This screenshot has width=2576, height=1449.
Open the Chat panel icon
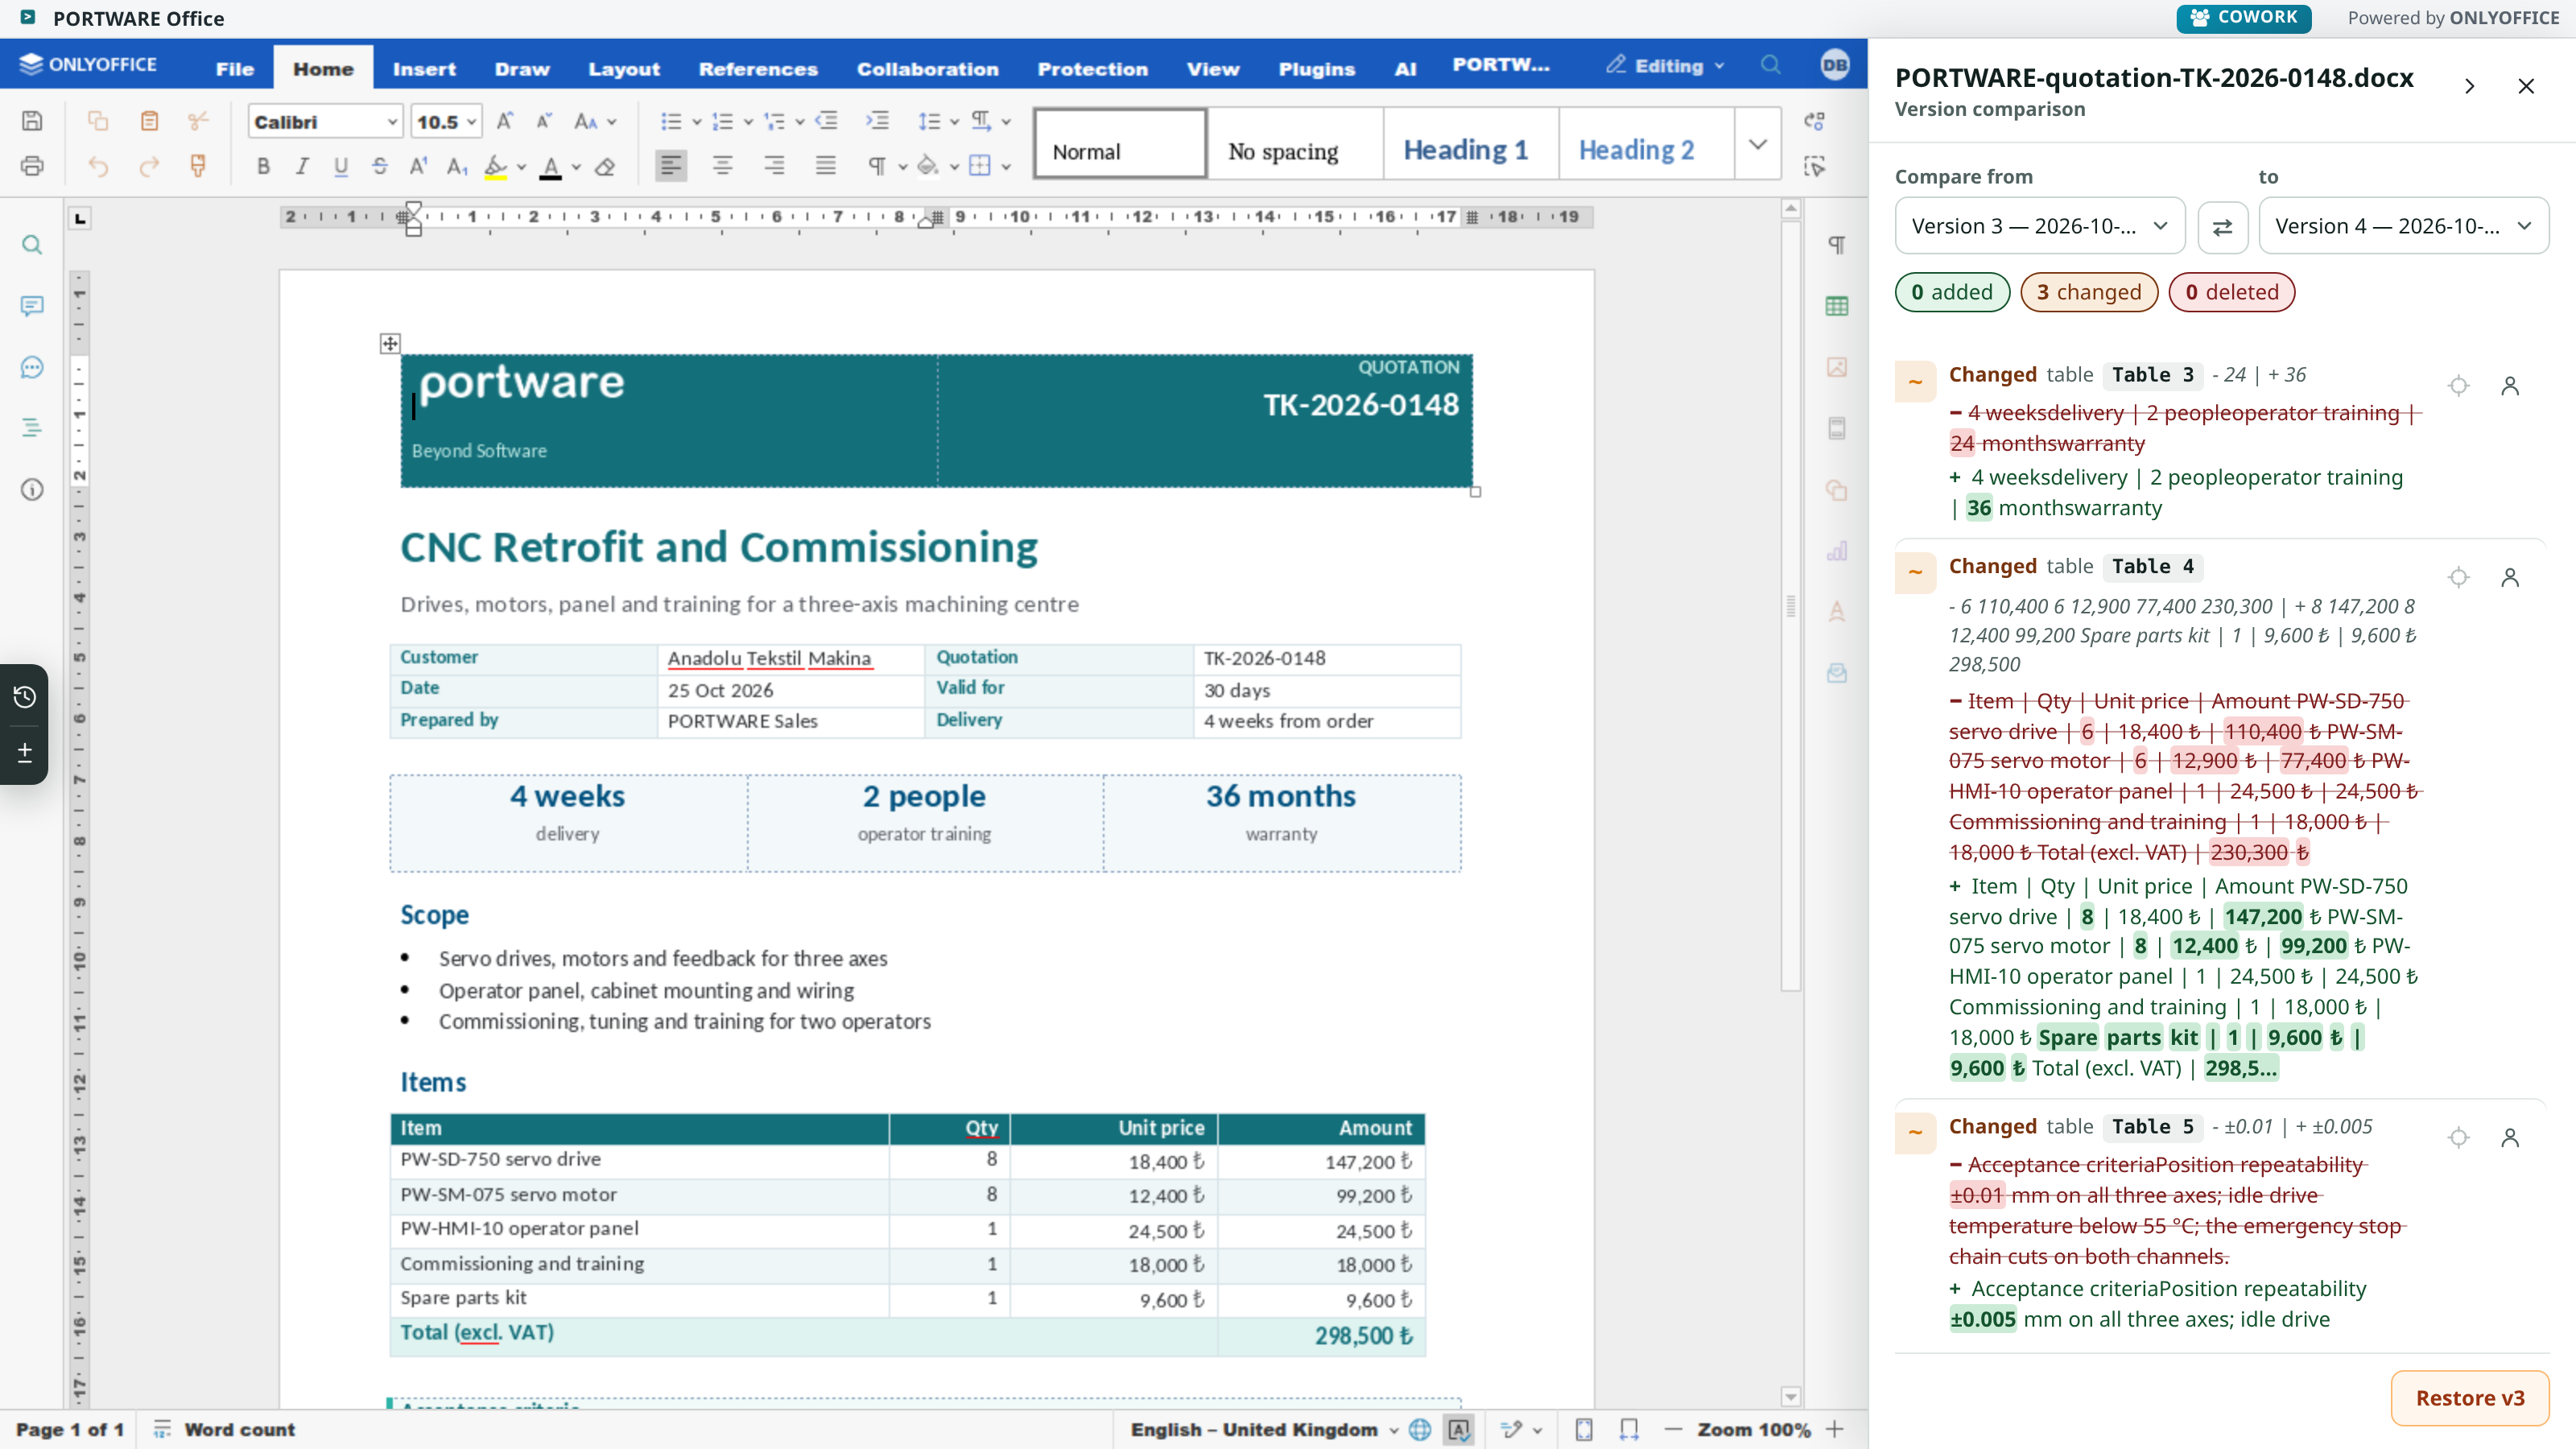(32, 367)
